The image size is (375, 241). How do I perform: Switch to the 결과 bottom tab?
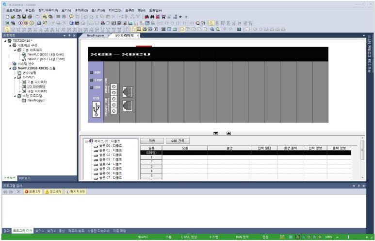6,231
